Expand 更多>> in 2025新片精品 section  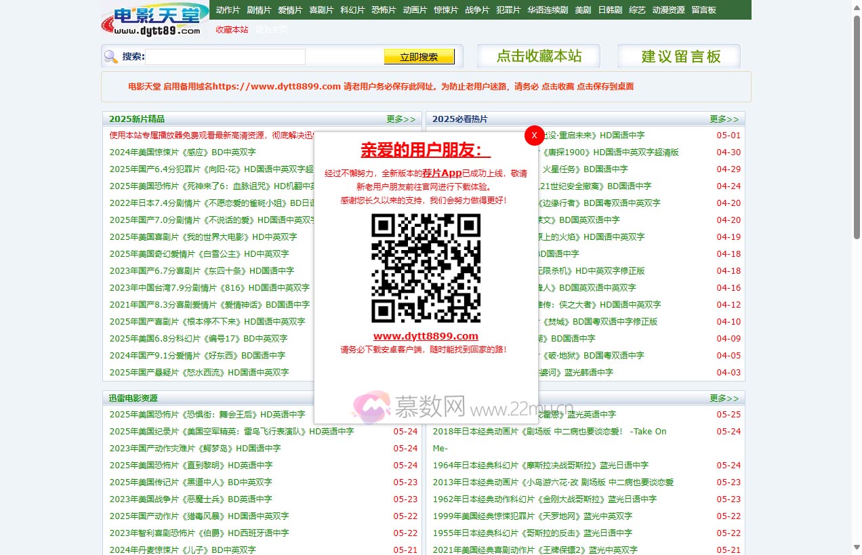tap(401, 119)
